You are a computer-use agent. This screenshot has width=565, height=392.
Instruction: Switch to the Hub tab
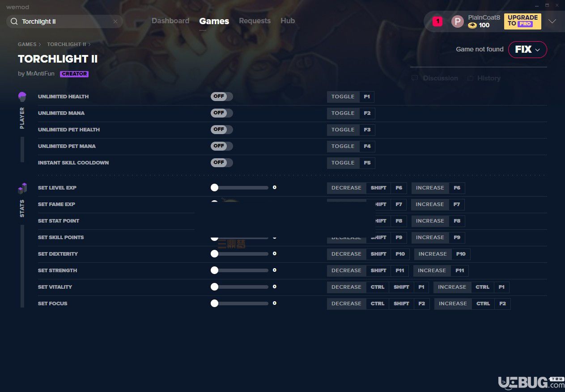[x=288, y=21]
